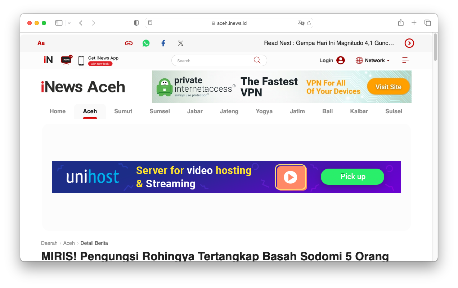Share the article via WhatsApp icon
Screen dimensions: 458x288
(146, 43)
